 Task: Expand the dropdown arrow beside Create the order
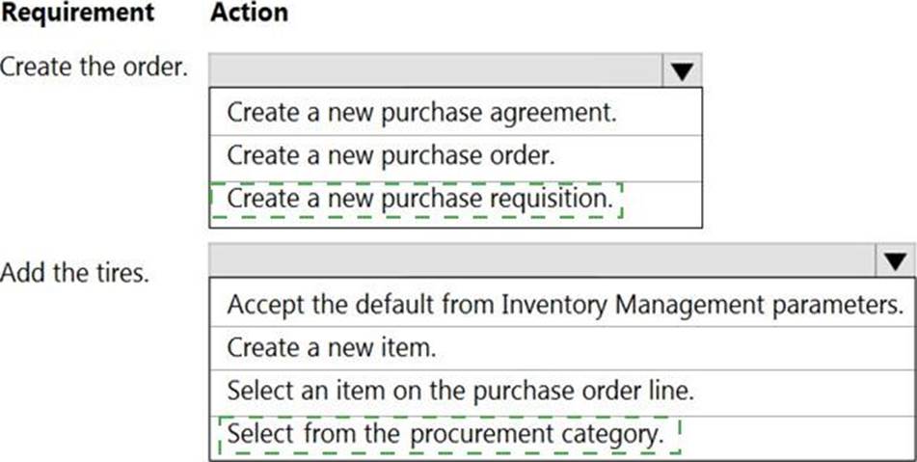[682, 71]
